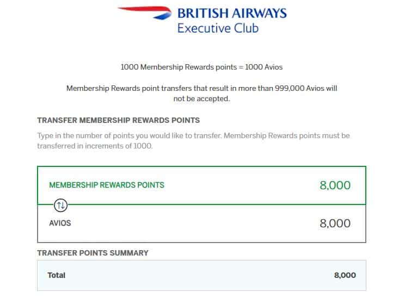Select the AVIOS field label

click(60, 223)
